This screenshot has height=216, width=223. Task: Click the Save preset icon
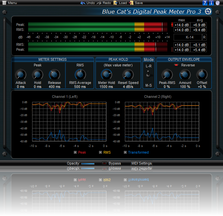pos(132,3)
